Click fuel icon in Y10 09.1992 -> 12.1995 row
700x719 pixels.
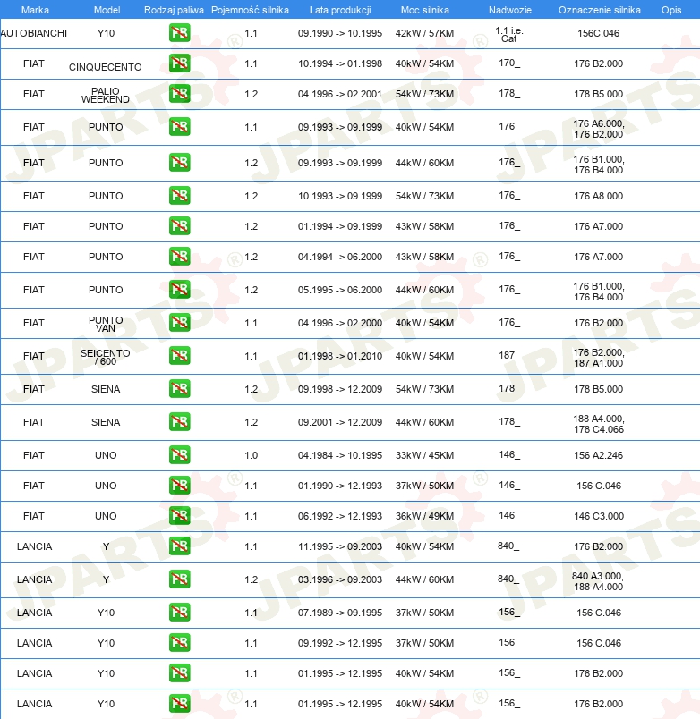coord(179,642)
